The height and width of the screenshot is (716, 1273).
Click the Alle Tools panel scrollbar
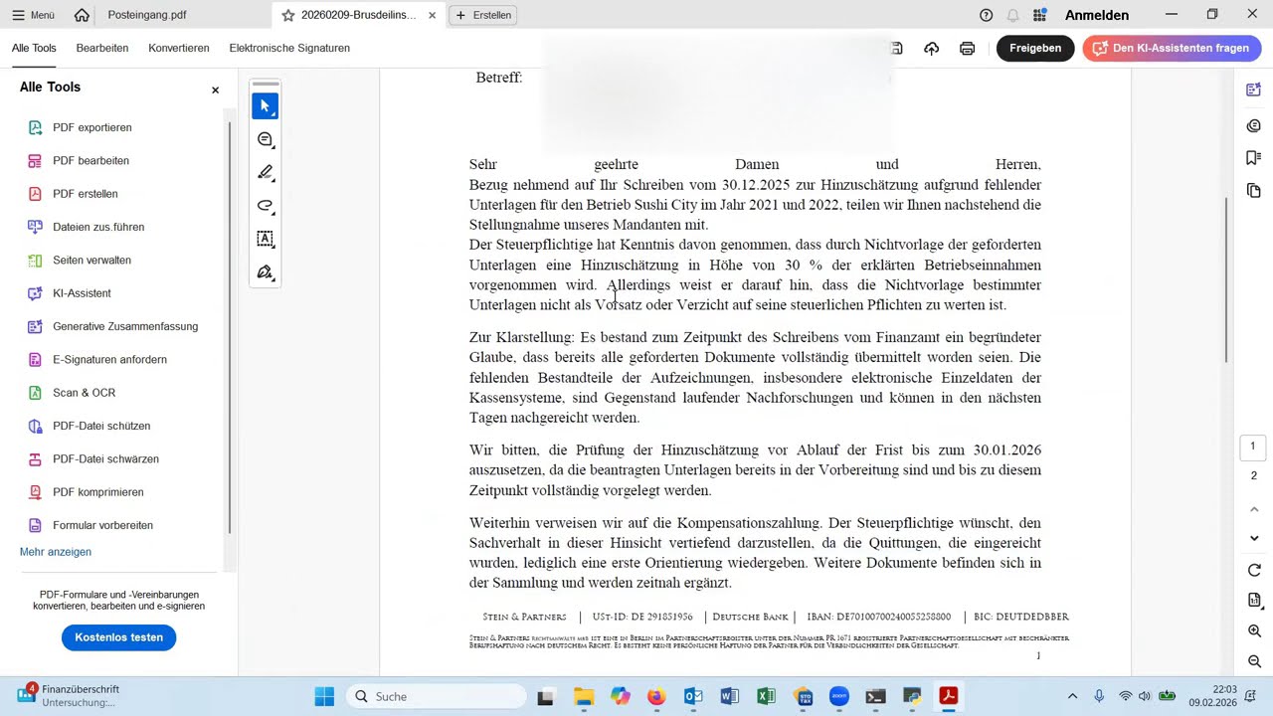pos(230,328)
